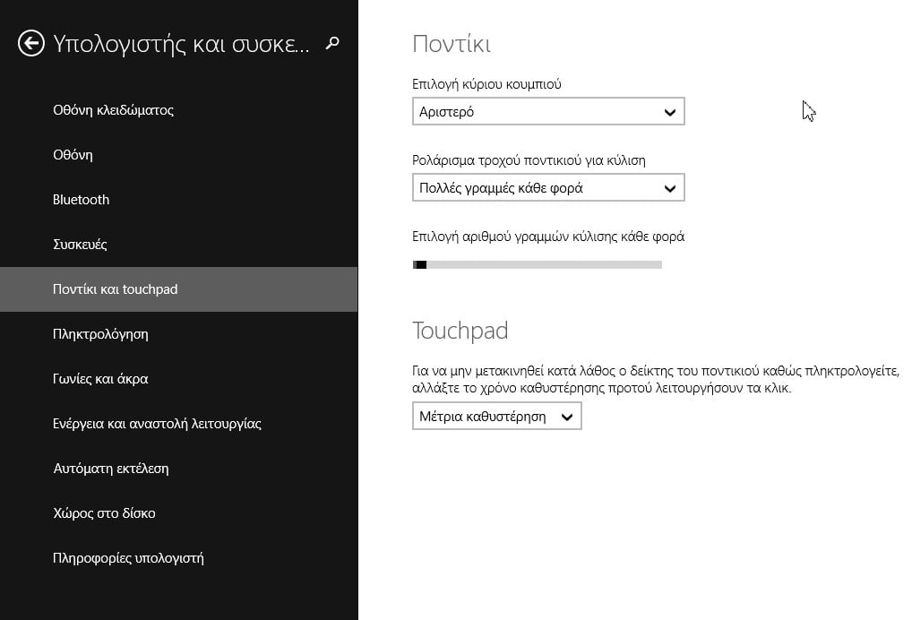Screen dimensions: 912x620
Task: Click the Ποντίκι section heading
Action: [452, 44]
